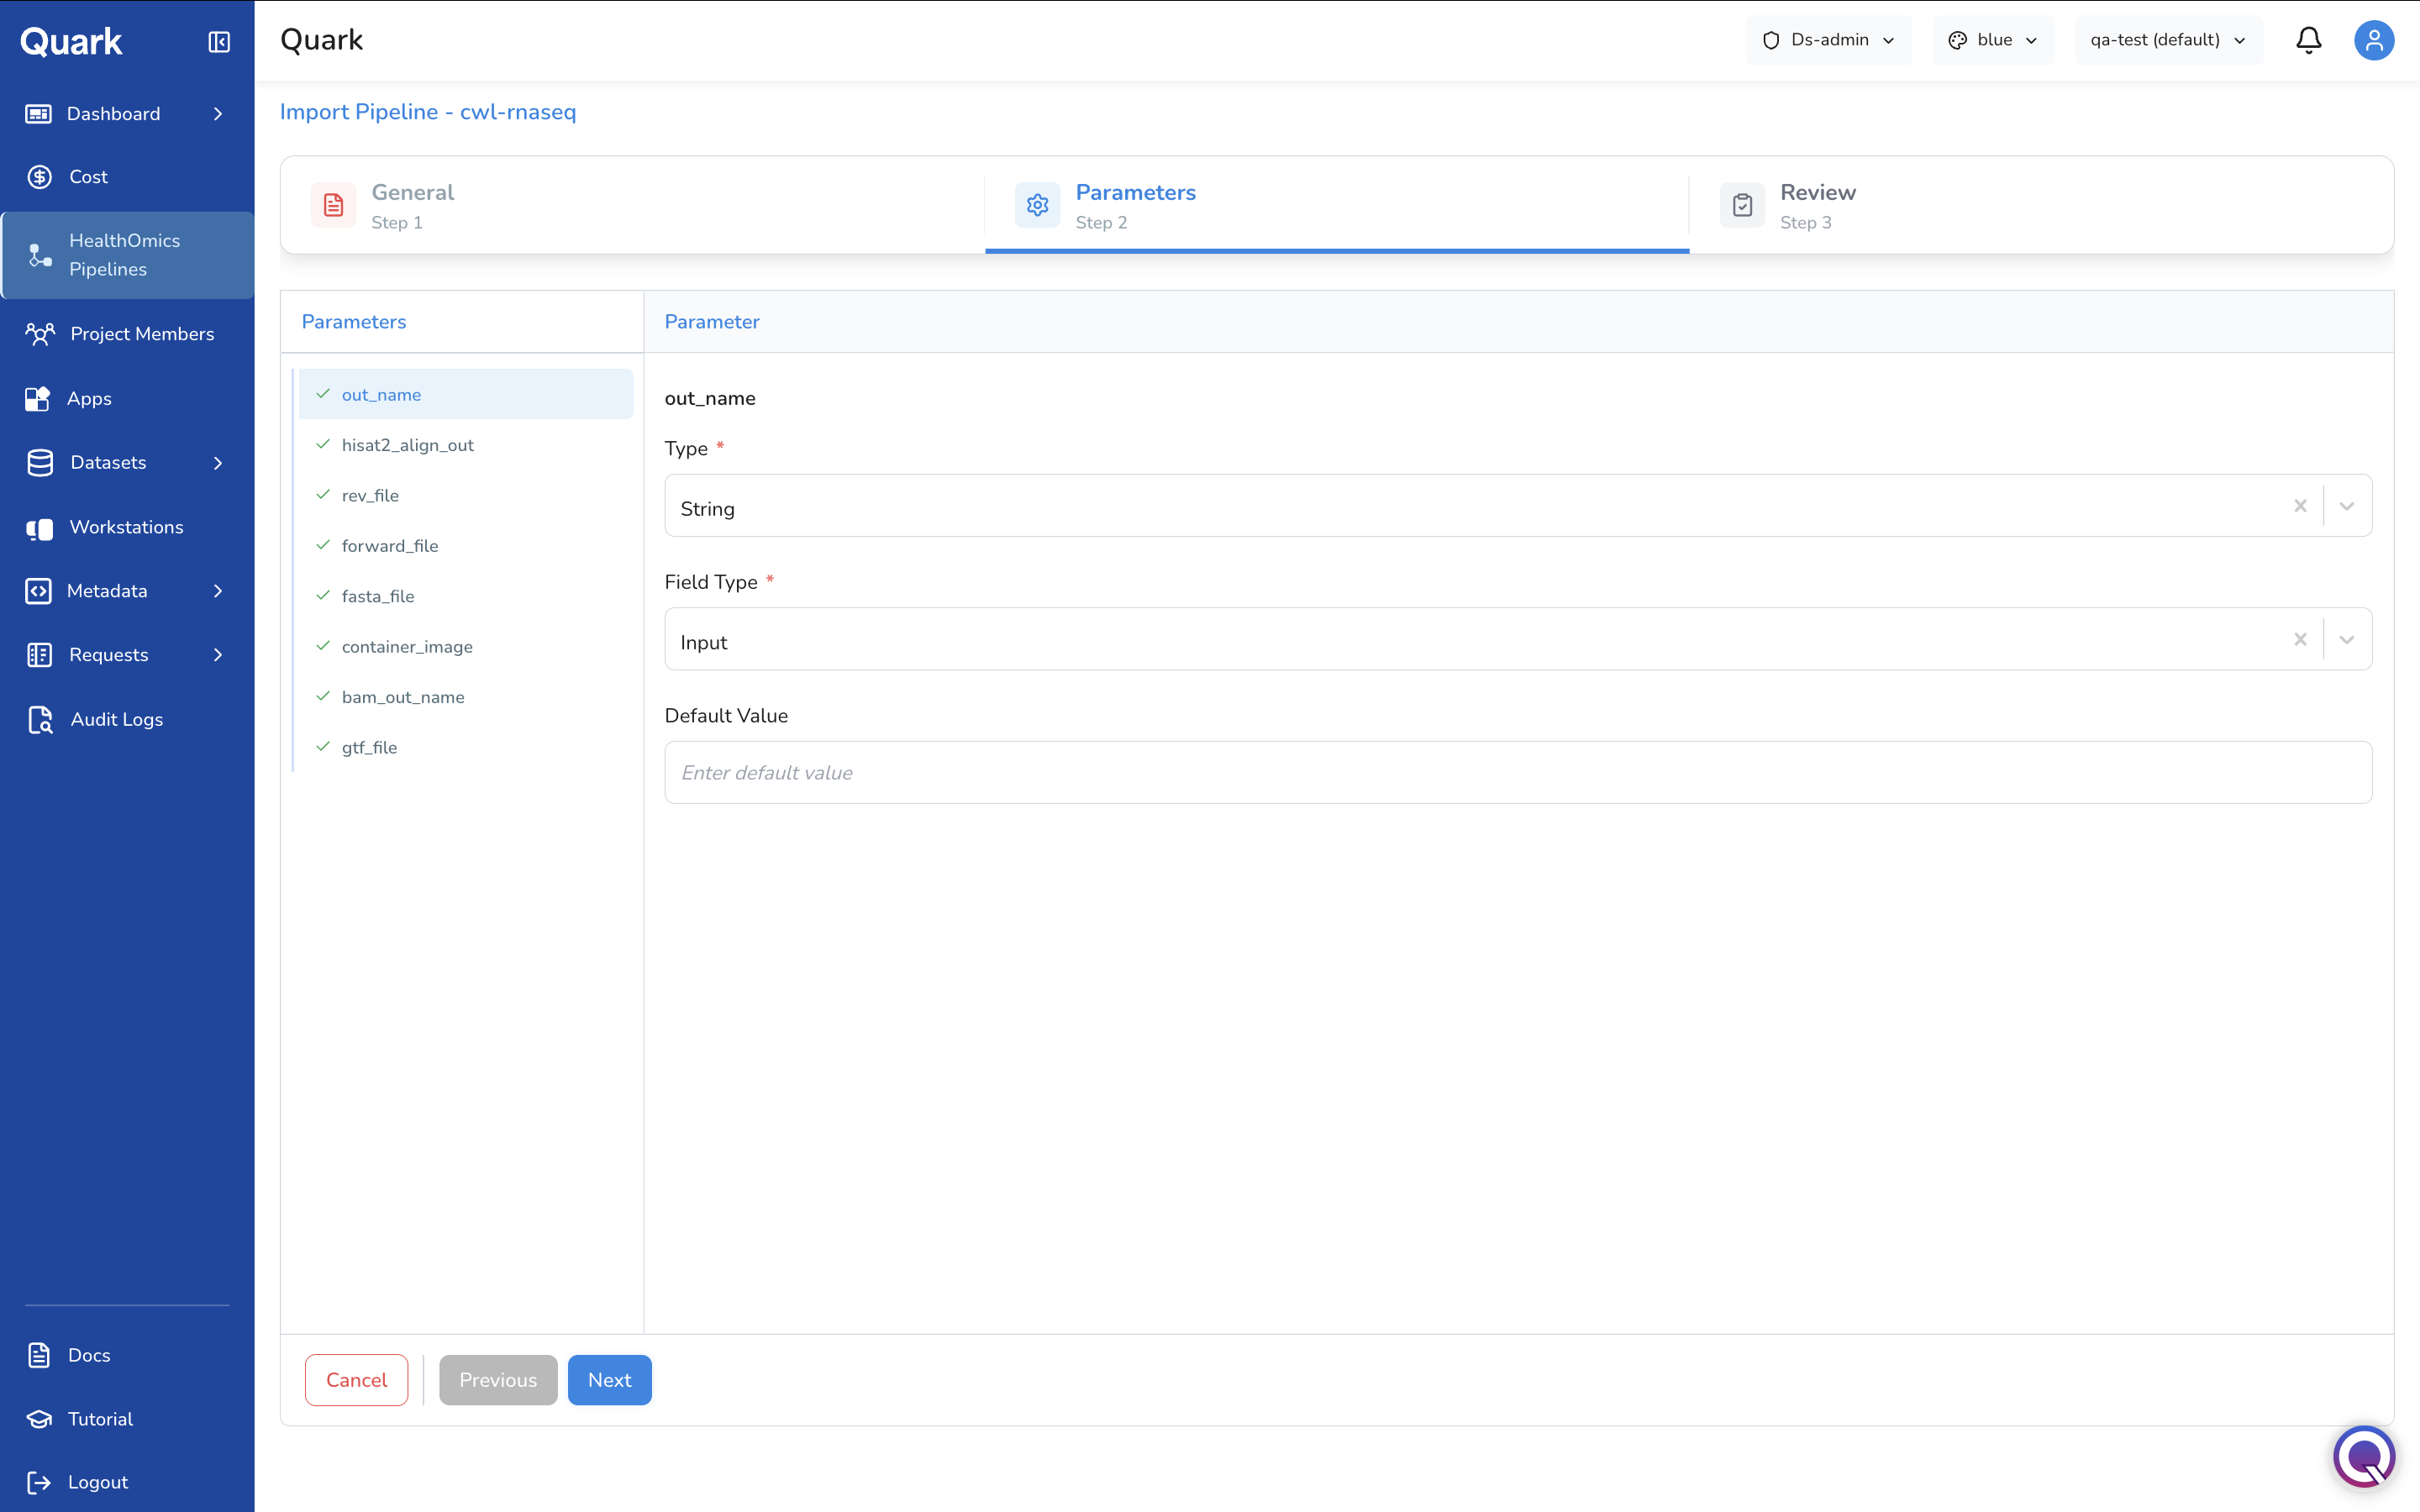Open the blue theme dropdown

click(1993, 40)
